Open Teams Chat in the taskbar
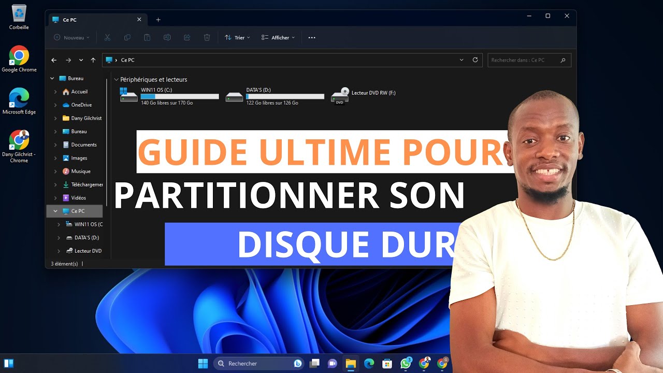Image resolution: width=663 pixels, height=373 pixels. tap(333, 364)
